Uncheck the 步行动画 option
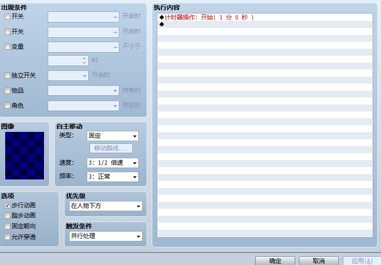The height and width of the screenshot is (265, 381). [7, 206]
